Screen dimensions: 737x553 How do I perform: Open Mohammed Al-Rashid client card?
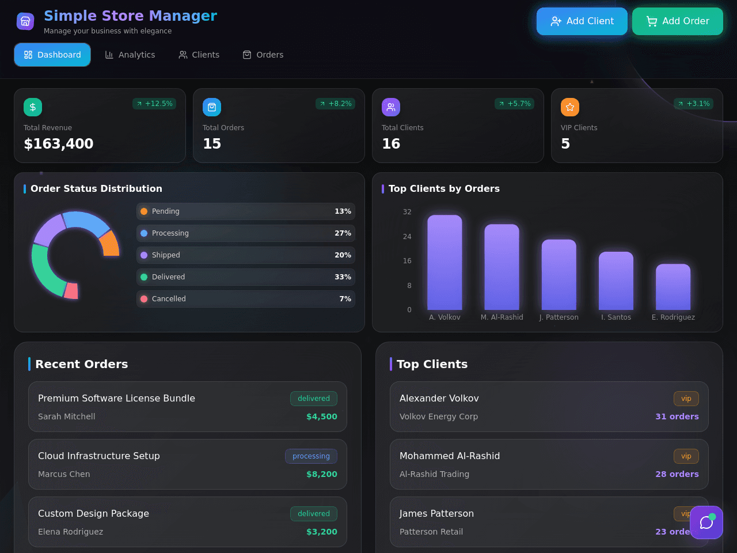point(549,464)
